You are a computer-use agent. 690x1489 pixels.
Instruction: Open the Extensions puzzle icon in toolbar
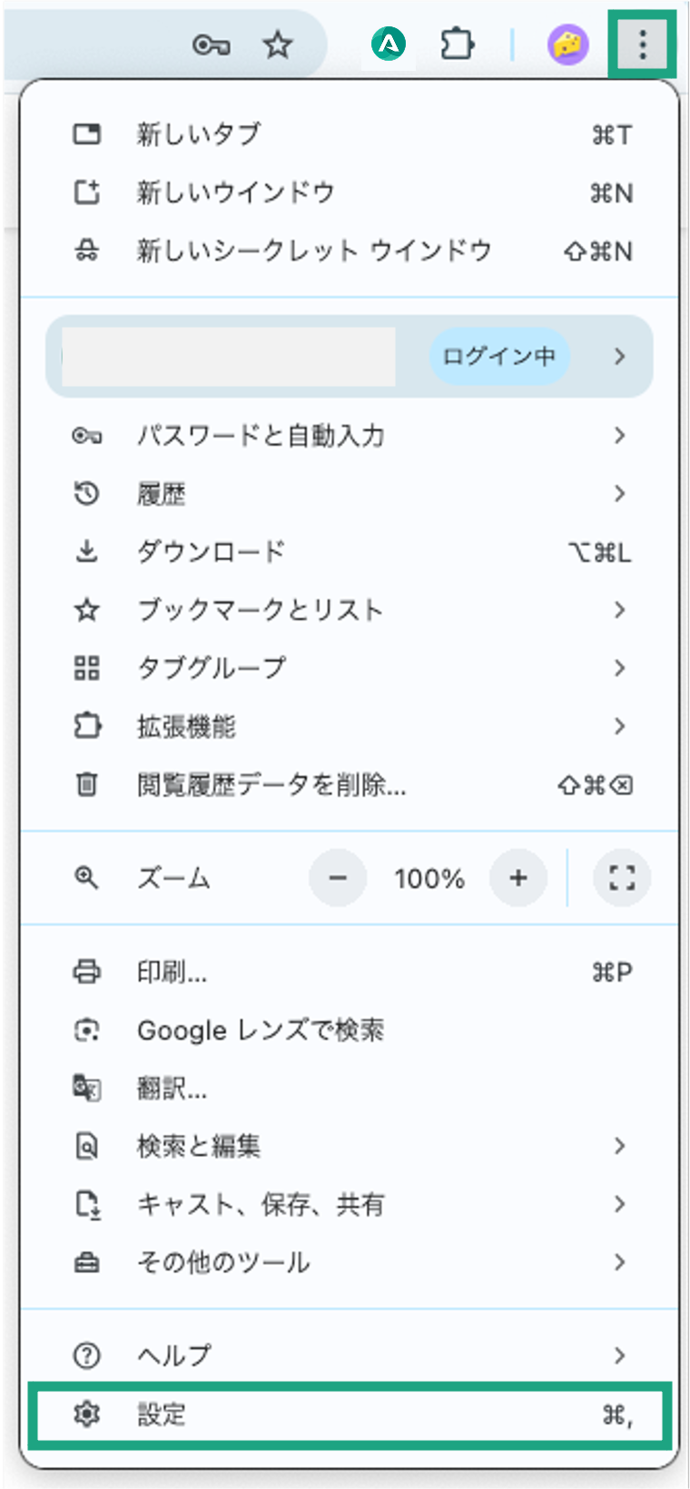[x=457, y=44]
